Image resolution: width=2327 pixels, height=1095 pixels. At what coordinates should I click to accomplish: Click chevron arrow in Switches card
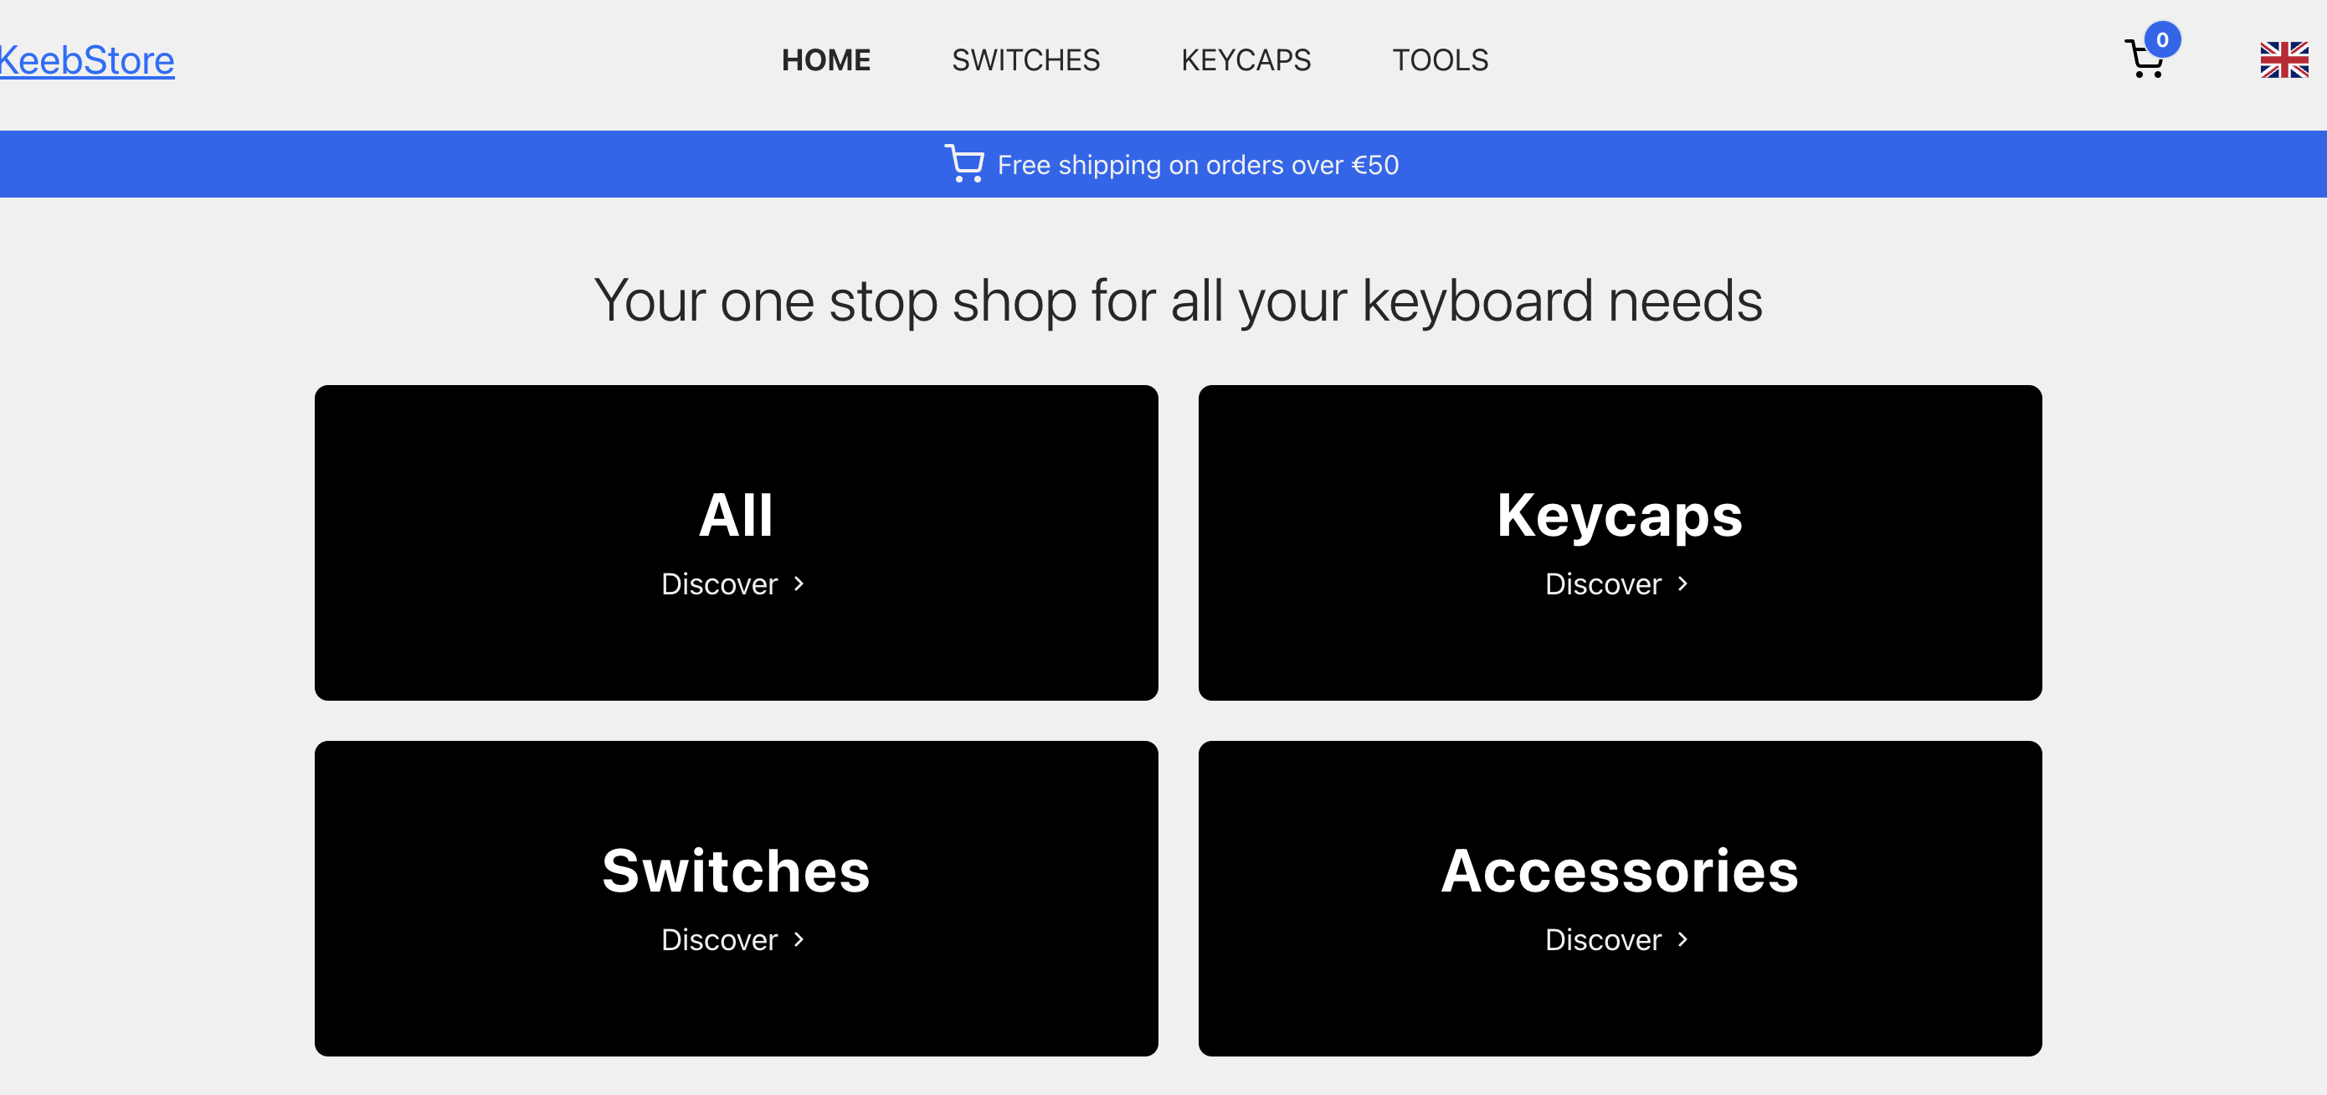tap(799, 939)
